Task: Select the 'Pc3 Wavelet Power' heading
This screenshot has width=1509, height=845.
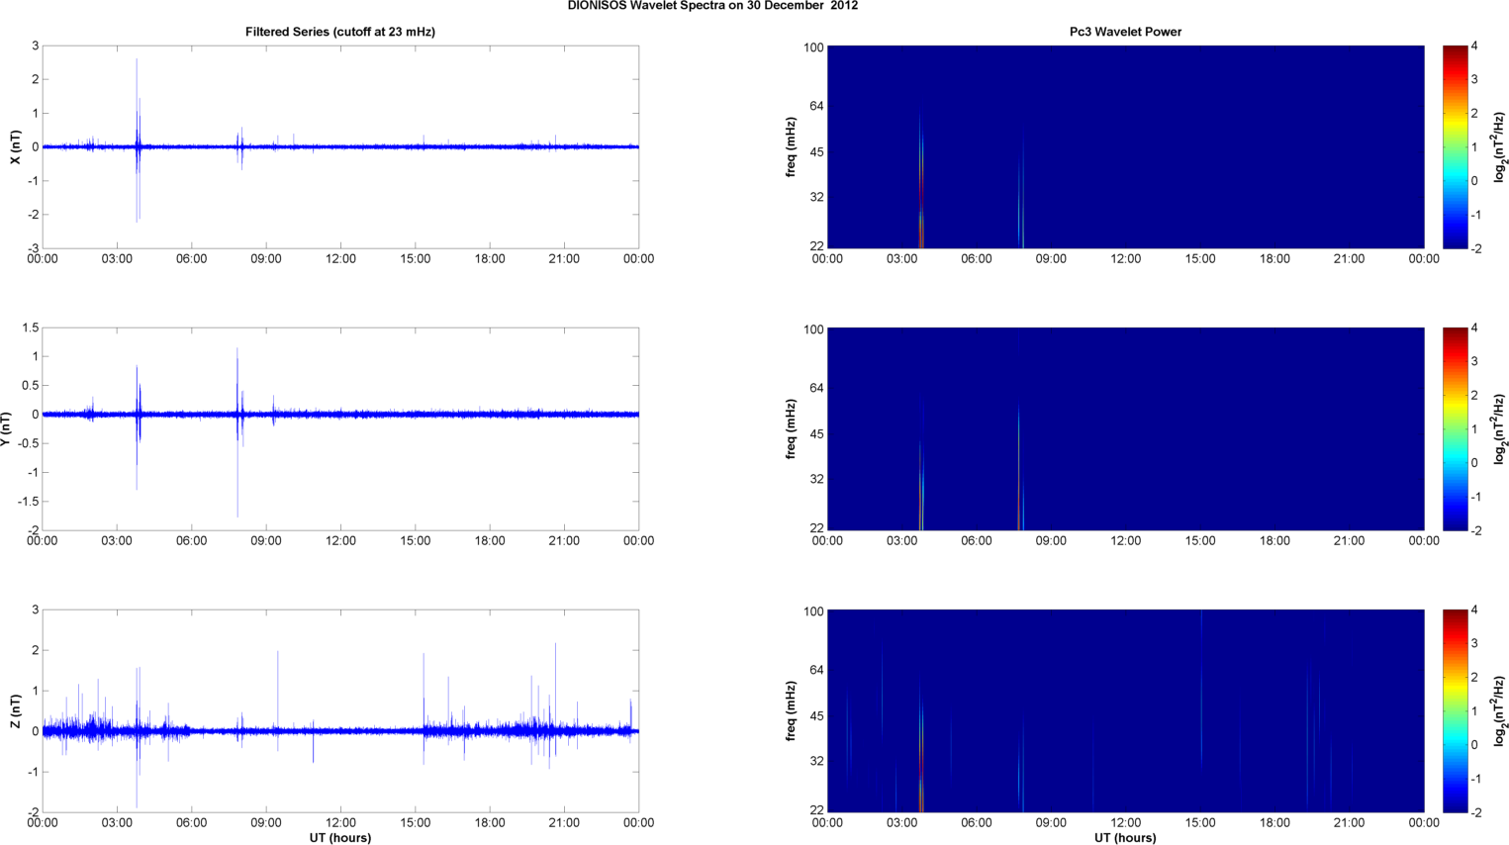Action: tap(1125, 32)
